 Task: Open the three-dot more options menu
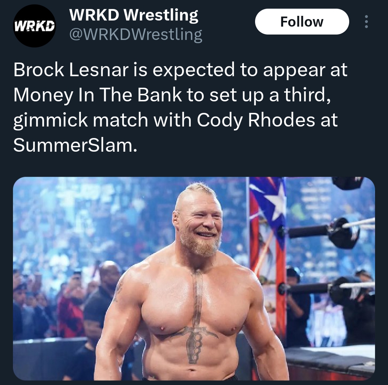[x=366, y=22]
